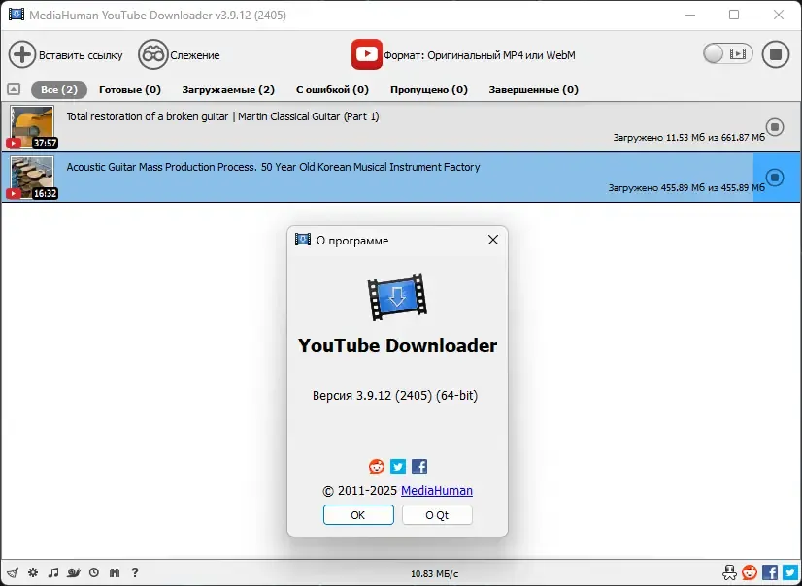Open the tracking binoculars icon

[x=152, y=54]
